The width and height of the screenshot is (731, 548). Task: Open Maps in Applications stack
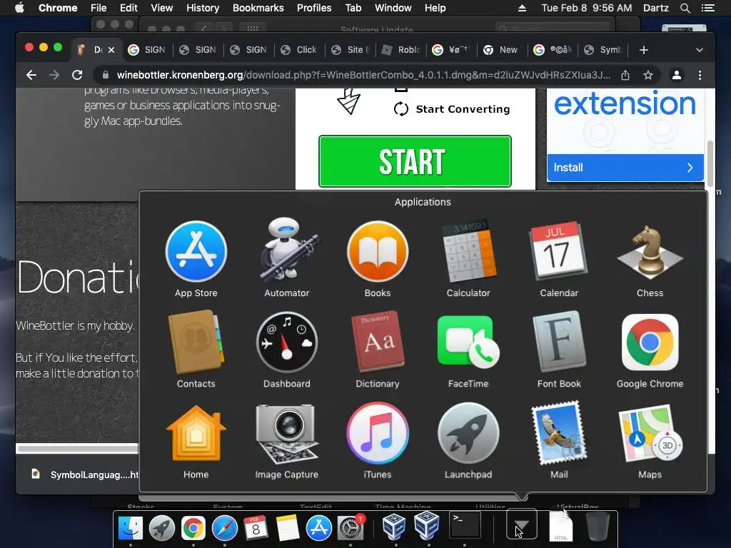click(x=650, y=433)
